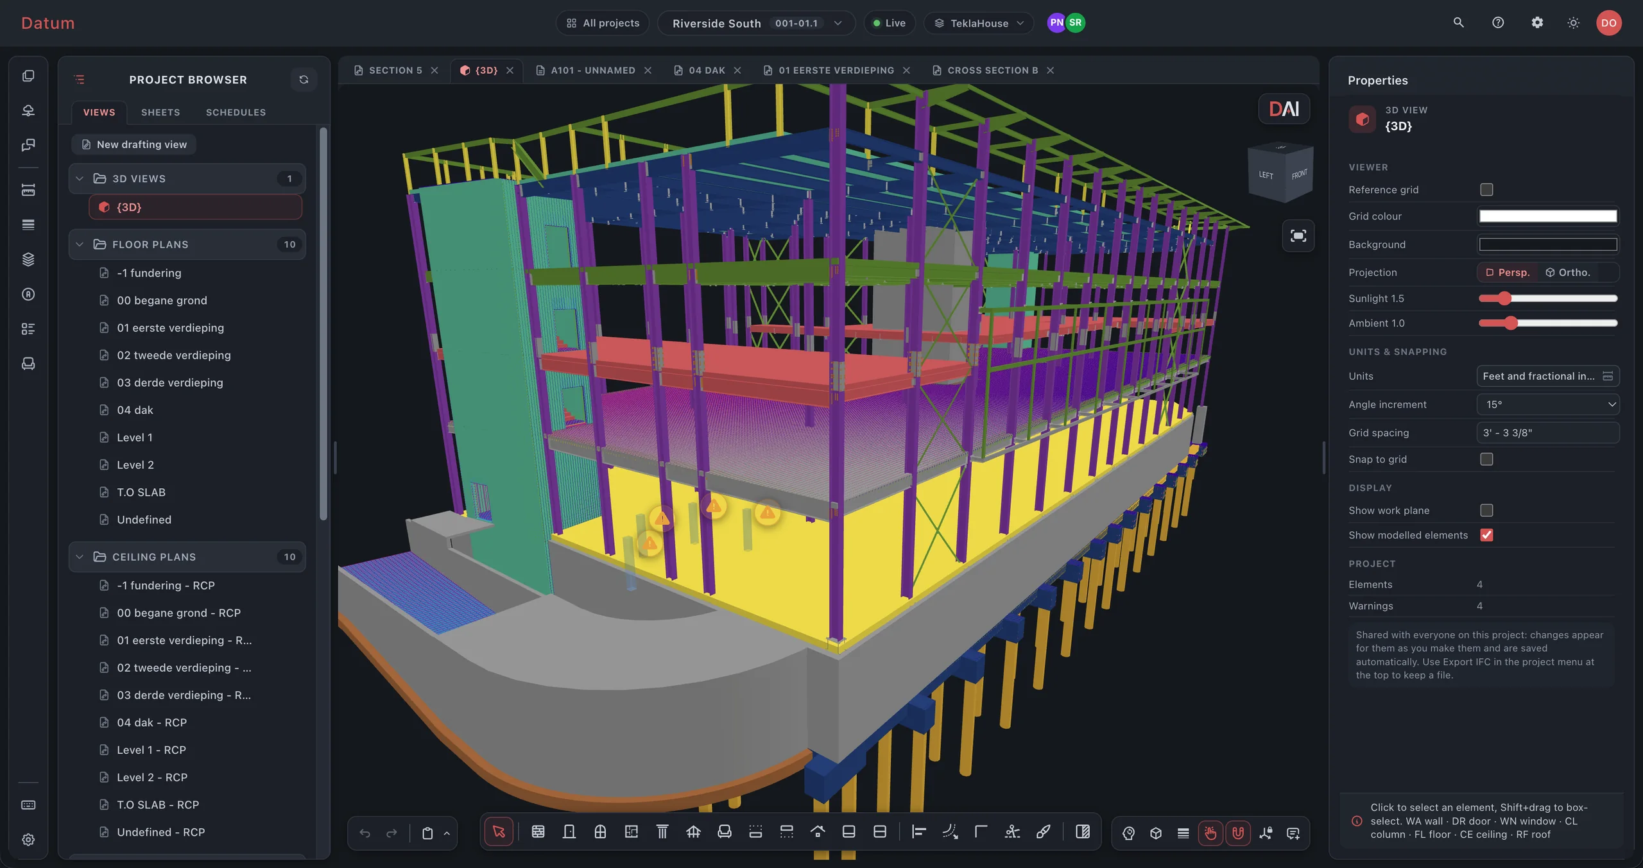Enable the Reference grid checkbox
The image size is (1643, 868).
[x=1486, y=190]
